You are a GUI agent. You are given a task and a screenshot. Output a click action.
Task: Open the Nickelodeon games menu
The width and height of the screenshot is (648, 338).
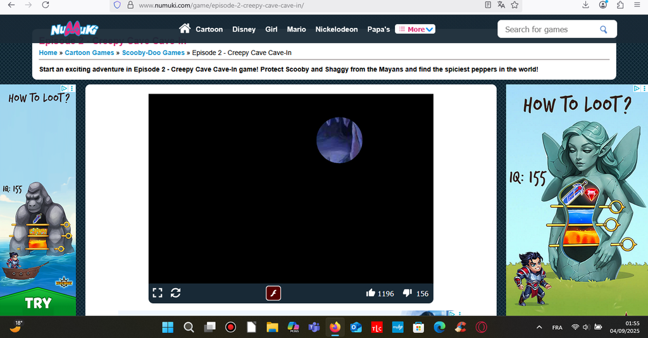pos(336,29)
